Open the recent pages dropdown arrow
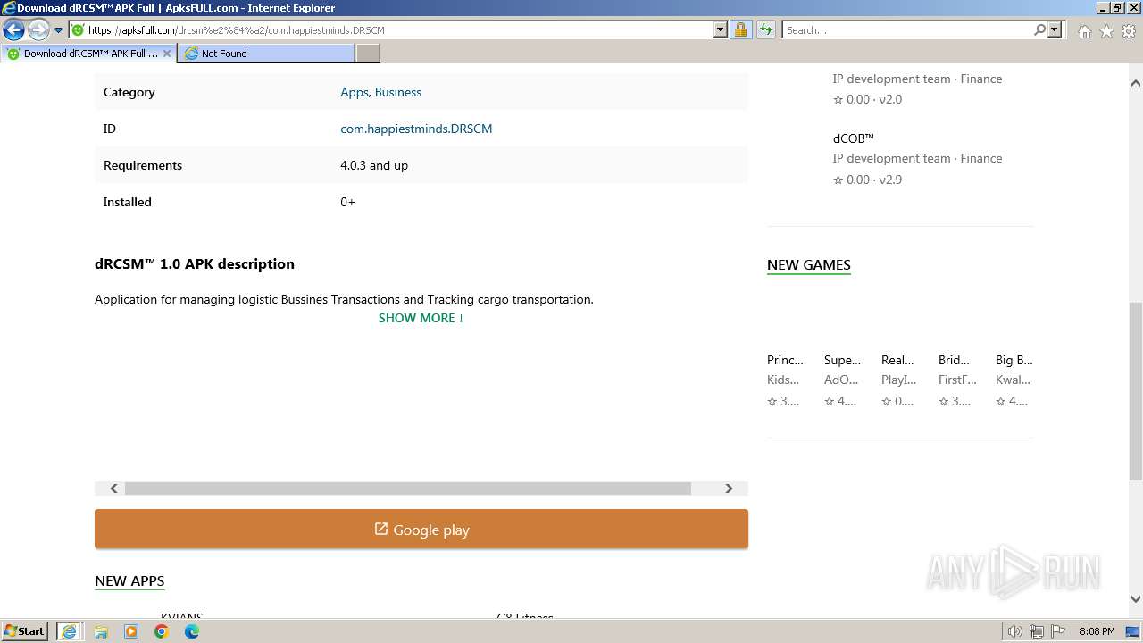The width and height of the screenshot is (1143, 643). pos(58,30)
